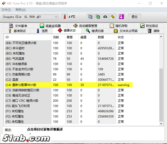Open the 文件(F) menu

pyautogui.click(x=6, y=10)
